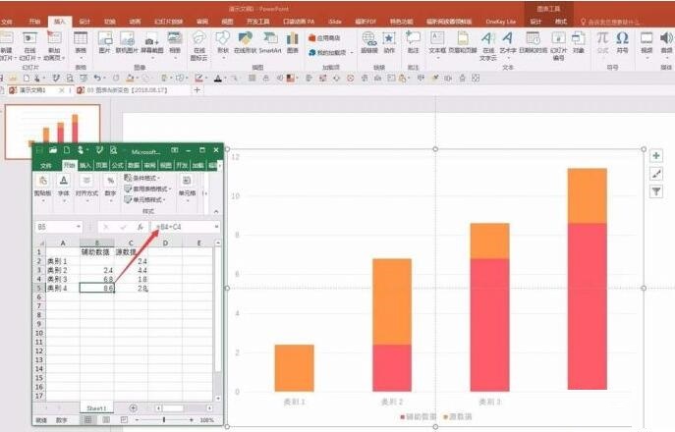Open the 幻灯片放映 slide show tab
Image resolution: width=675 pixels, height=432 pixels.
pos(168,21)
